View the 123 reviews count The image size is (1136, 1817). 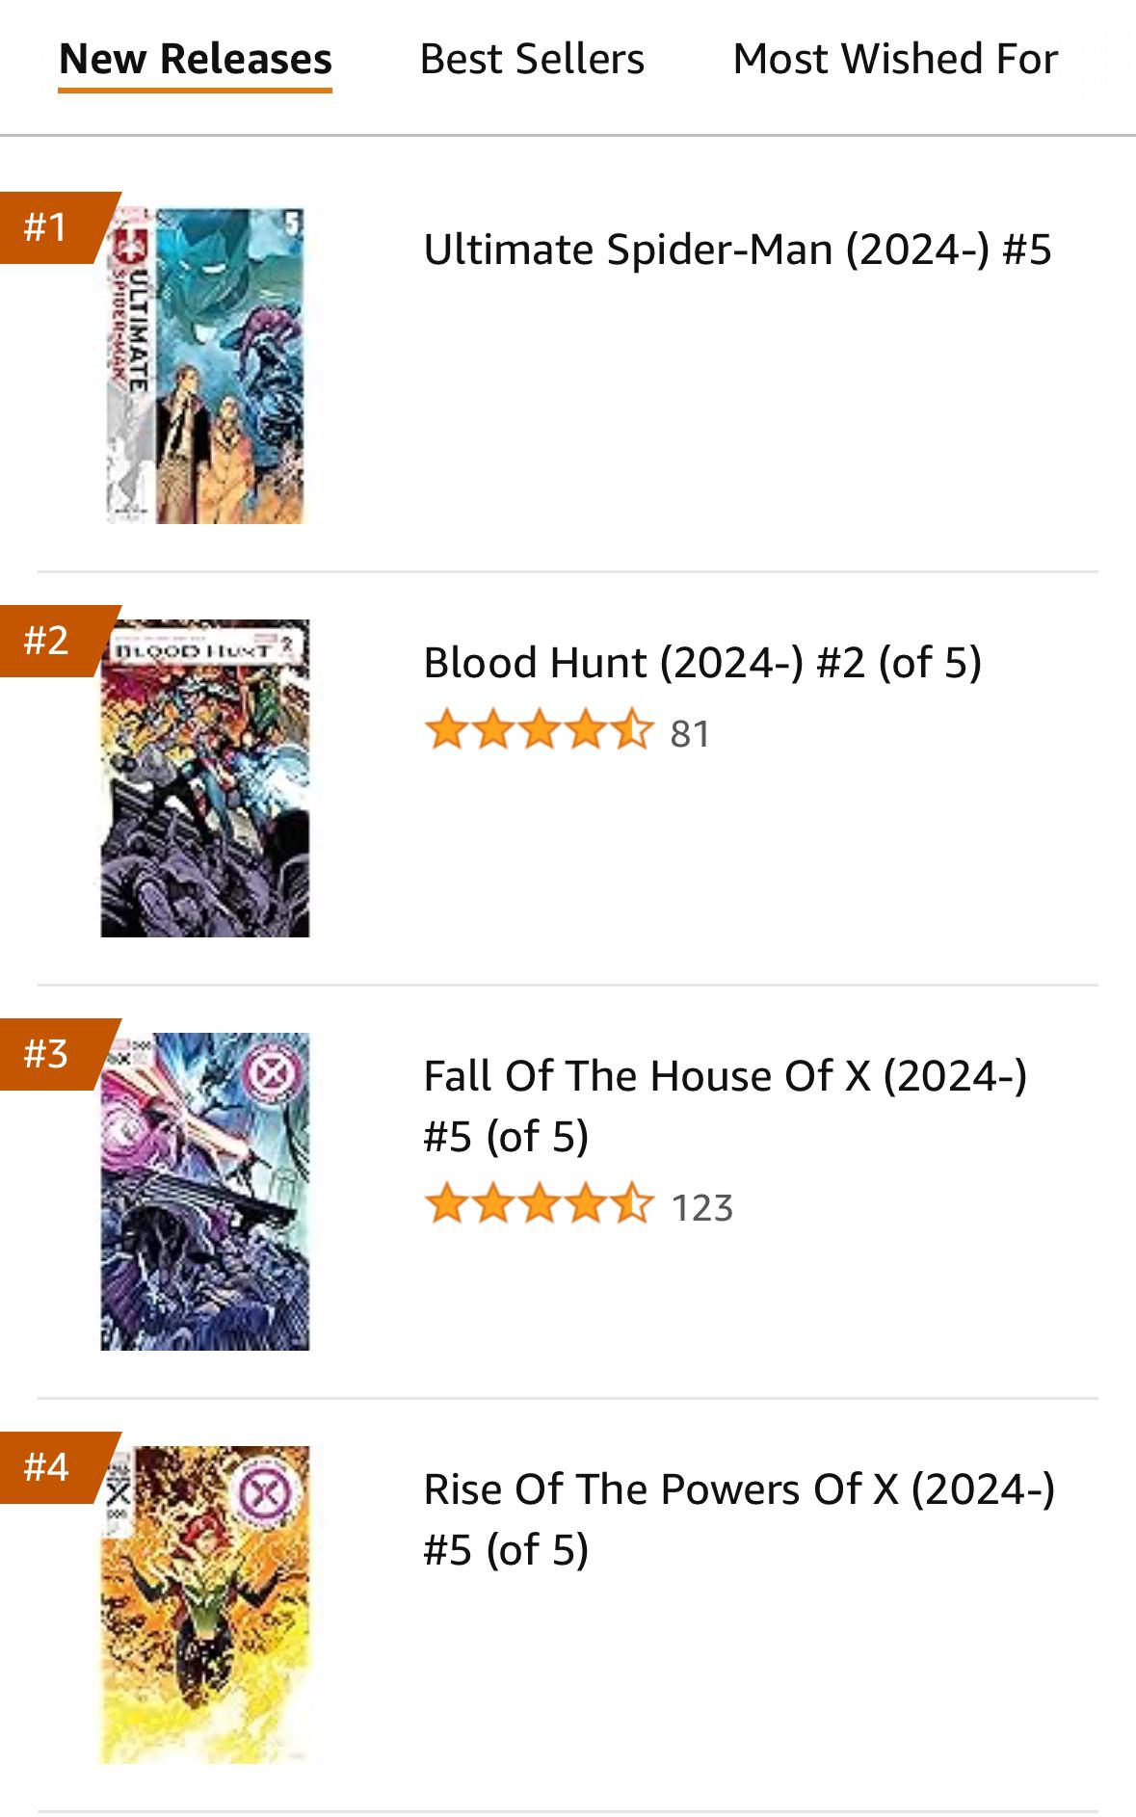701,1208
